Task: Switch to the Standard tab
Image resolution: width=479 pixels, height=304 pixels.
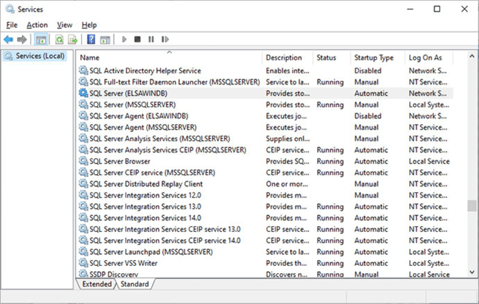Action: point(135,284)
